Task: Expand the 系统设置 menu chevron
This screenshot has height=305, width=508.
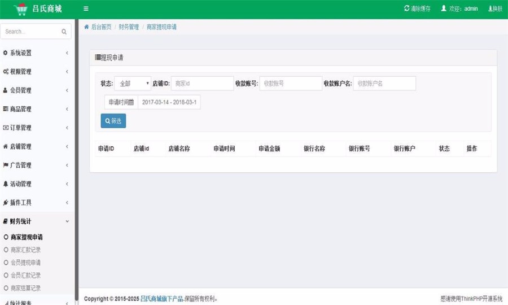Action: click(67, 53)
